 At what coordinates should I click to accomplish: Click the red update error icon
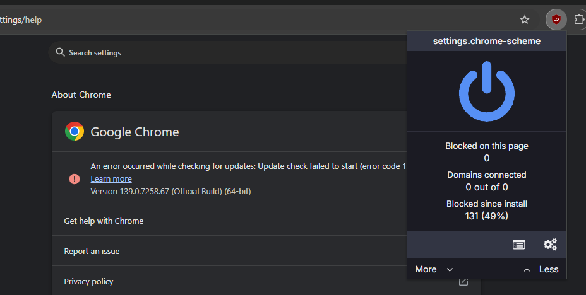tap(75, 179)
